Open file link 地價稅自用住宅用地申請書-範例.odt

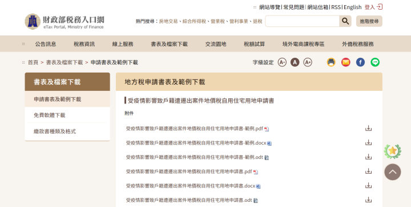coord(195,157)
